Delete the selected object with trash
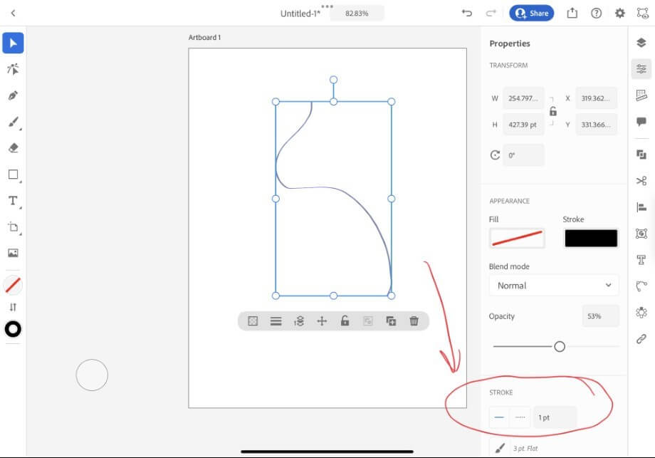This screenshot has height=458, width=655. tap(414, 321)
